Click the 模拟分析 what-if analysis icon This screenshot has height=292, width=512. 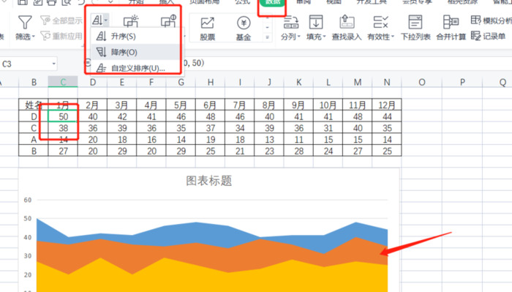click(476, 20)
